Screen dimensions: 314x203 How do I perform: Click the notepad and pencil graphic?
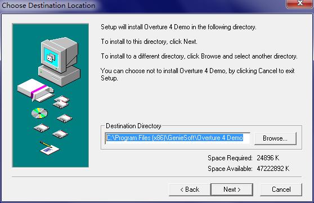[50, 148]
